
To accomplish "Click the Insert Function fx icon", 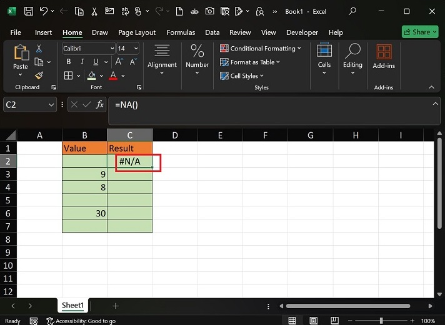I will point(99,105).
